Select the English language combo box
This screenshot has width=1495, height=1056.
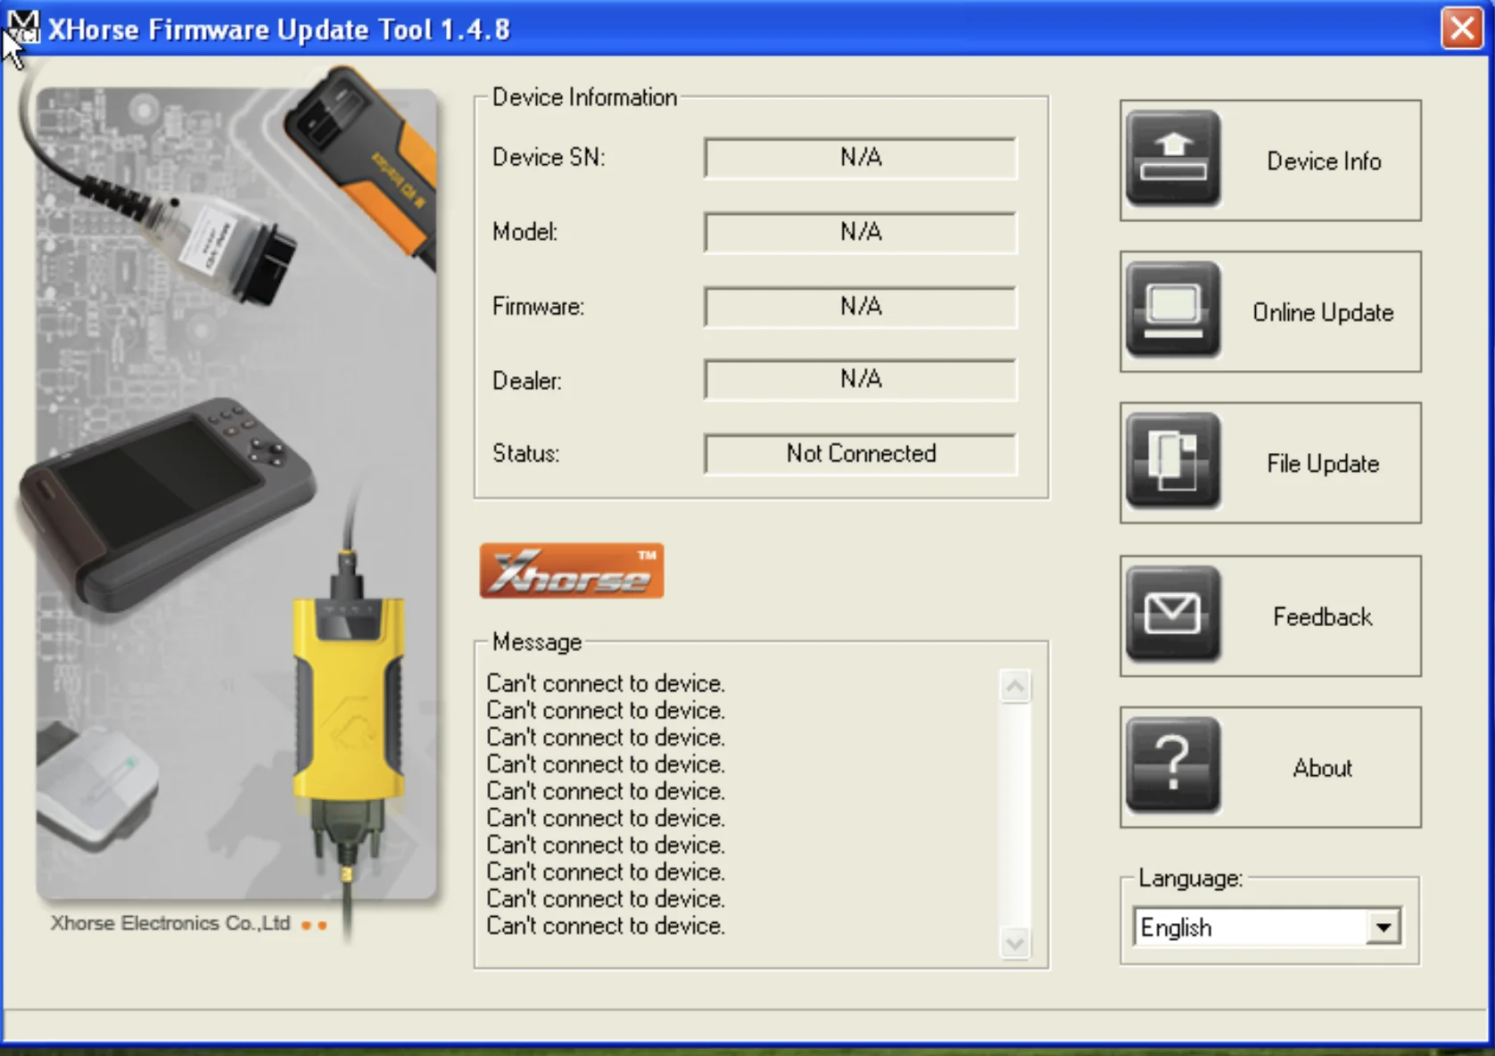pyautogui.click(x=1251, y=928)
